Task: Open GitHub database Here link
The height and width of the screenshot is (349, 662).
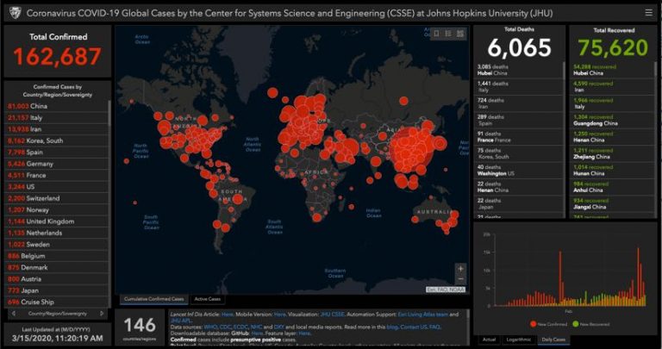Action: (x=257, y=333)
